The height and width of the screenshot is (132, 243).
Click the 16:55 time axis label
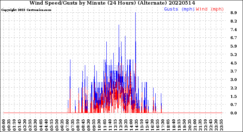point(157,125)
